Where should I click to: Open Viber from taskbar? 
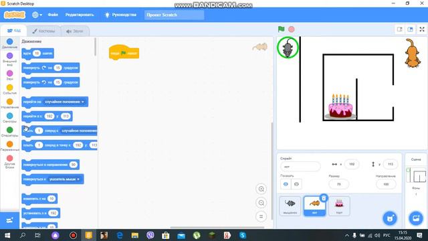[150, 235]
